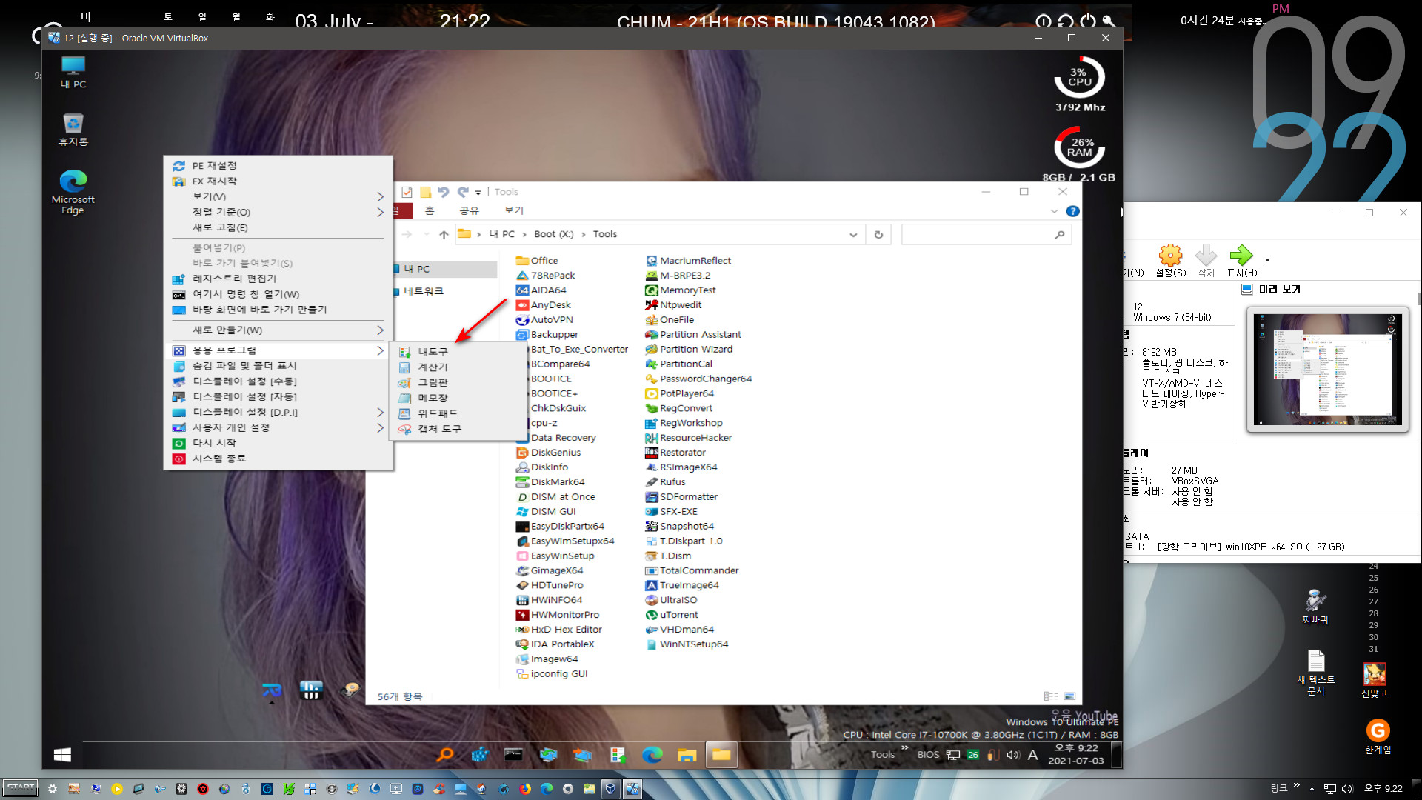The height and width of the screenshot is (800, 1422).
Task: Click 내 PC in the breadcrumb
Action: (501, 235)
